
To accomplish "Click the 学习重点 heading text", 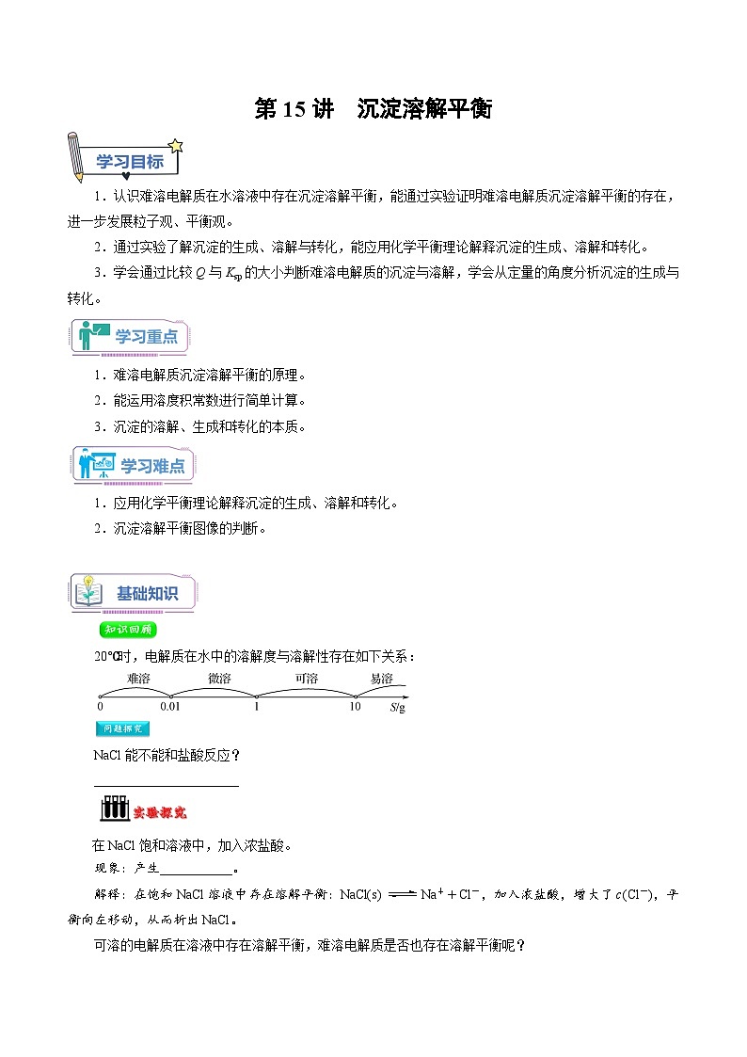I will pyautogui.click(x=146, y=336).
